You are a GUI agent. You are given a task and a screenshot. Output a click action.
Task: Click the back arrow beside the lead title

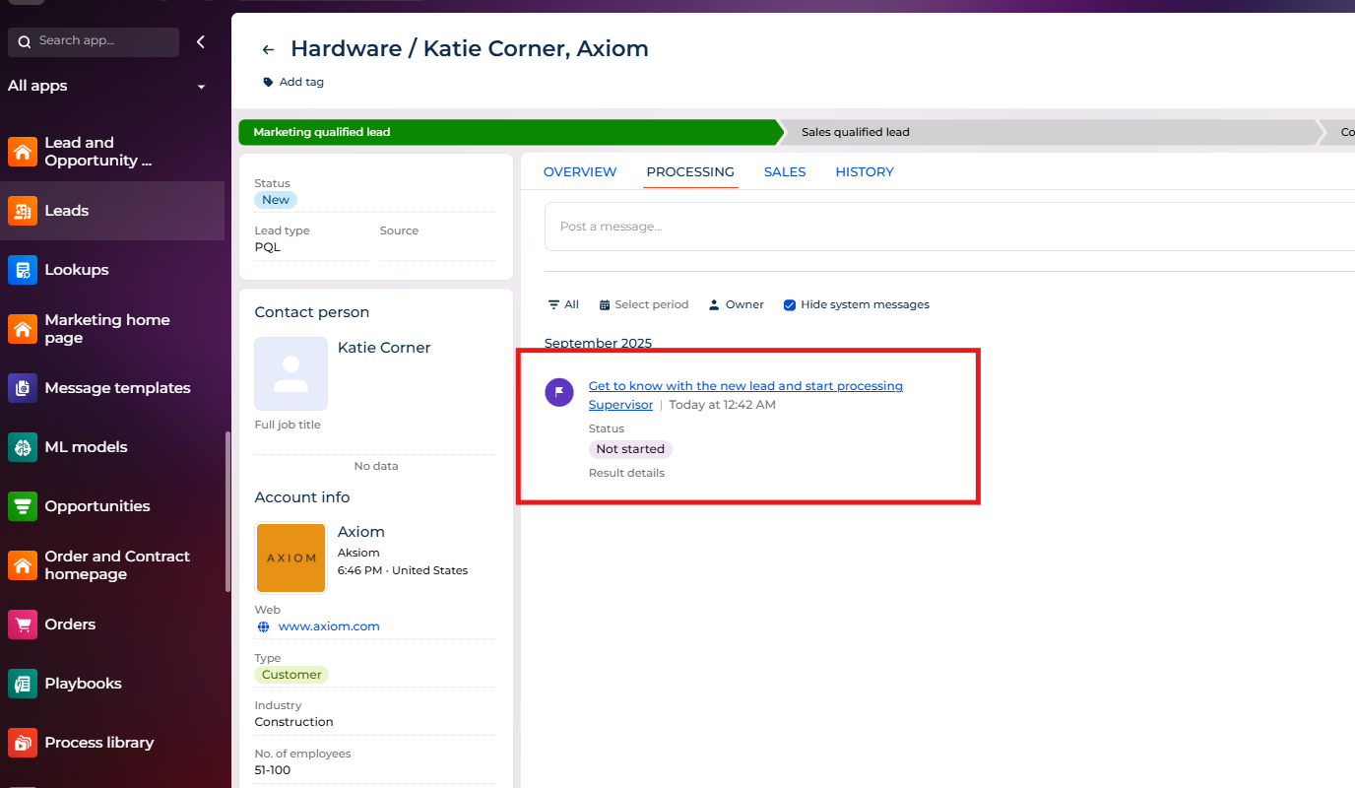click(x=268, y=49)
